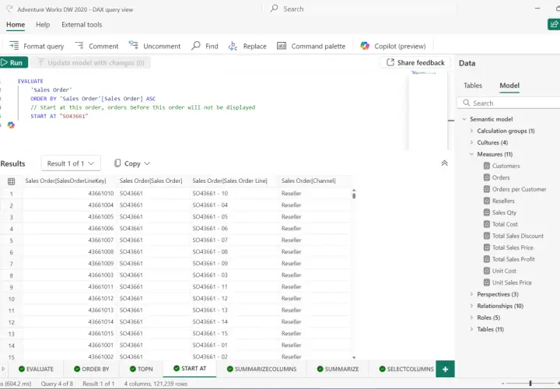Viewport: 560px width, 389px height.
Task: Select the SUMMARIZE query tab
Action: pyautogui.click(x=338, y=369)
